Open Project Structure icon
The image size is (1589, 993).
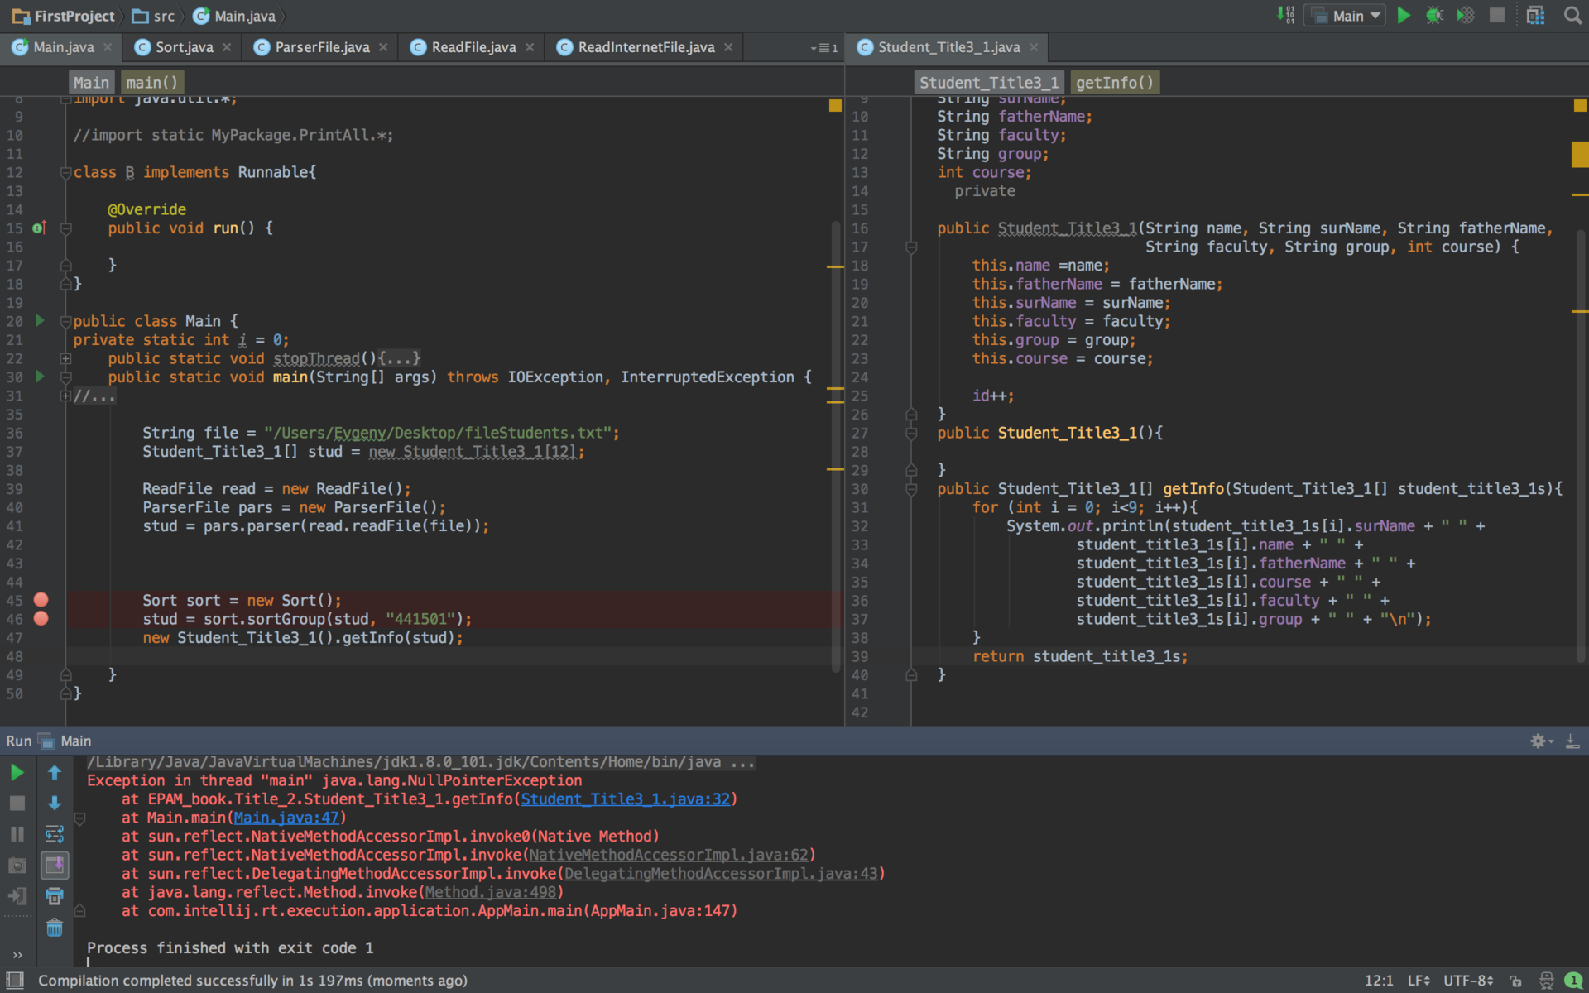click(x=1535, y=15)
